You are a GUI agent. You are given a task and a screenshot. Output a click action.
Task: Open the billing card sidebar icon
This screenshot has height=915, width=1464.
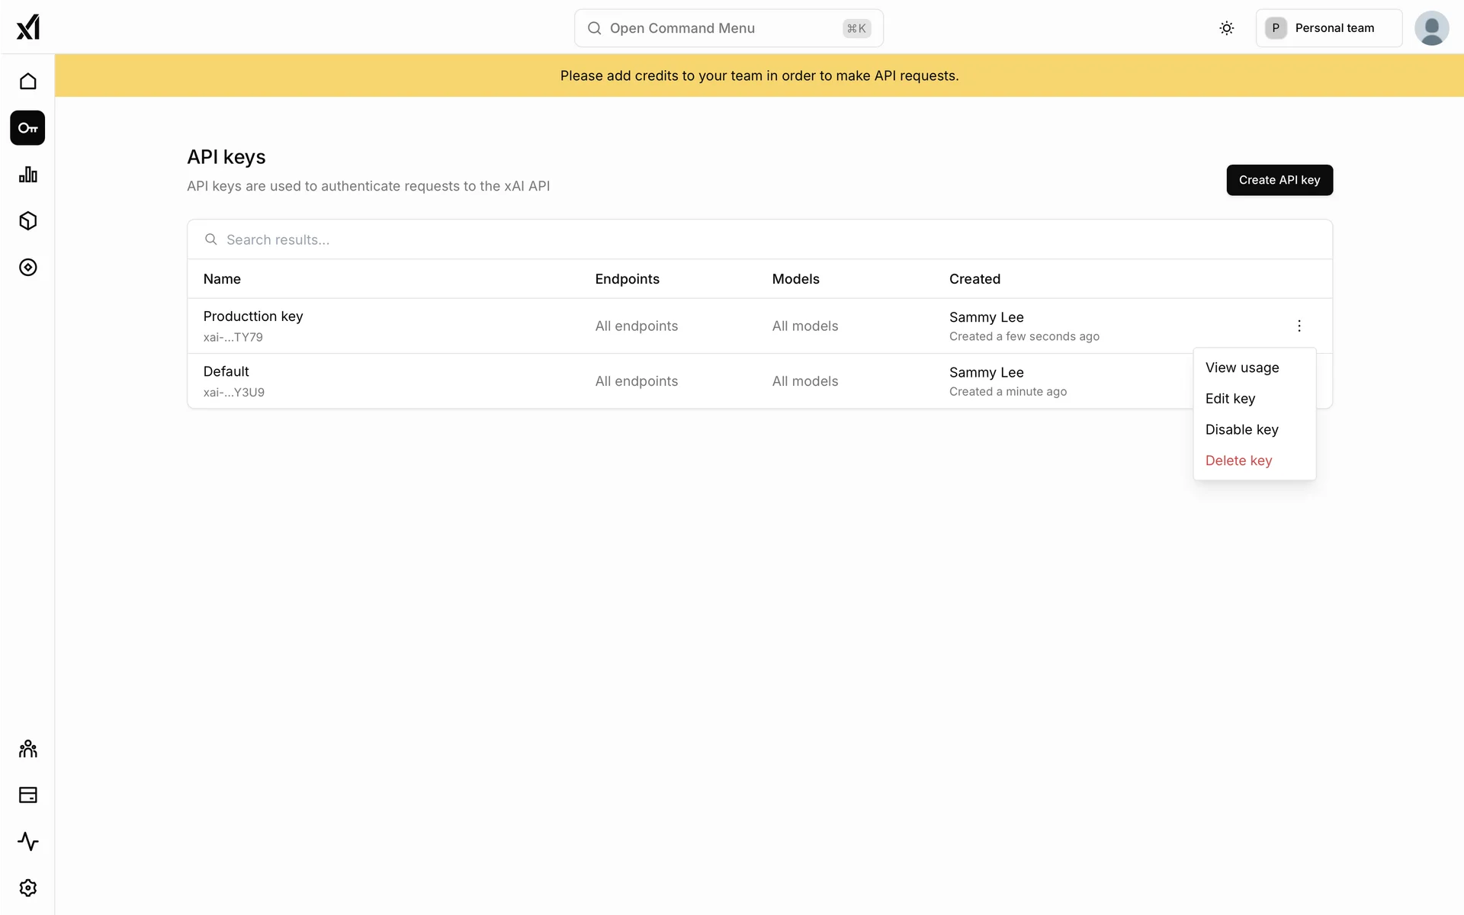click(28, 795)
